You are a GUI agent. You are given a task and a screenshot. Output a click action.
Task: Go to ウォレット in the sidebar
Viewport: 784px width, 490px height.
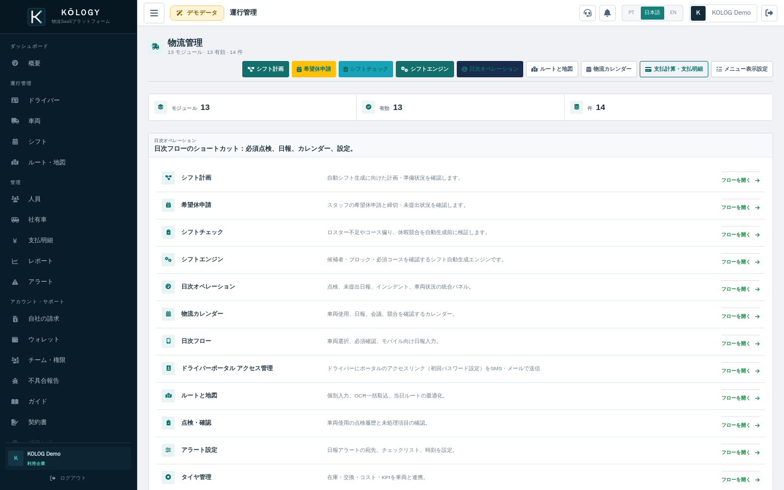69,339
